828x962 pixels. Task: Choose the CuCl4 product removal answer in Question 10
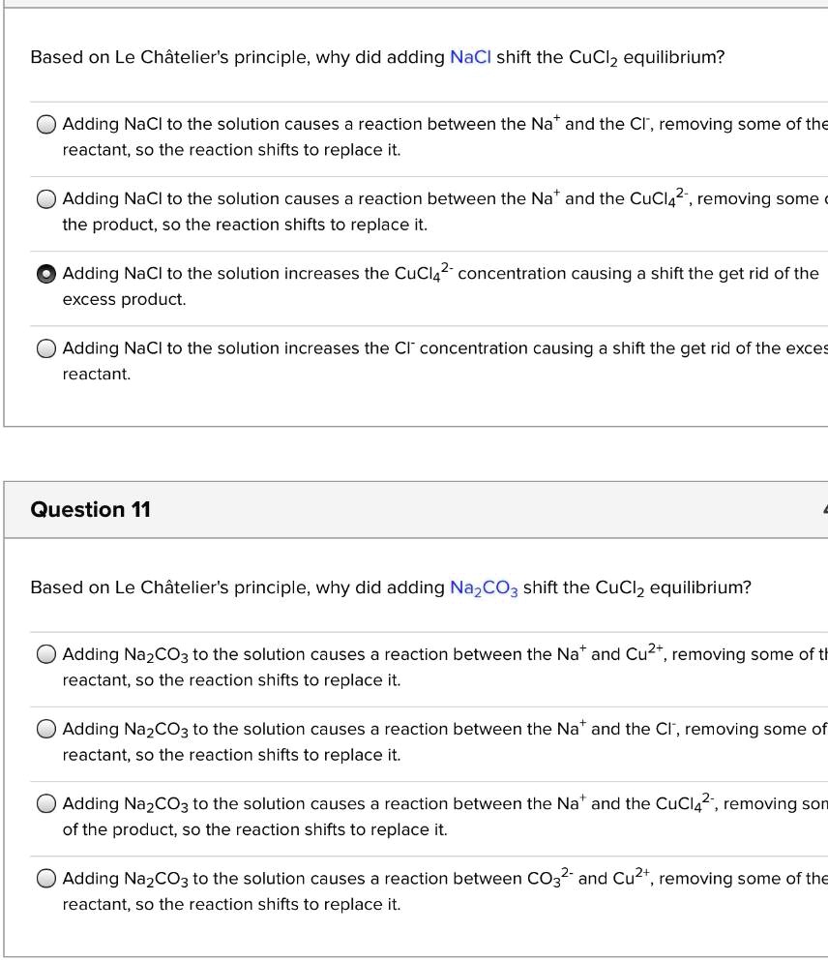[x=45, y=198]
